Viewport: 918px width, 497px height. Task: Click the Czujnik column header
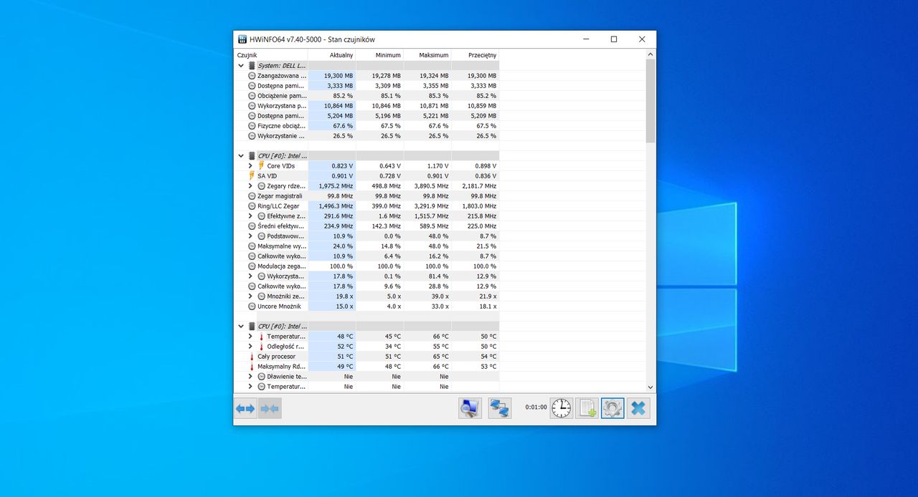click(x=271, y=54)
